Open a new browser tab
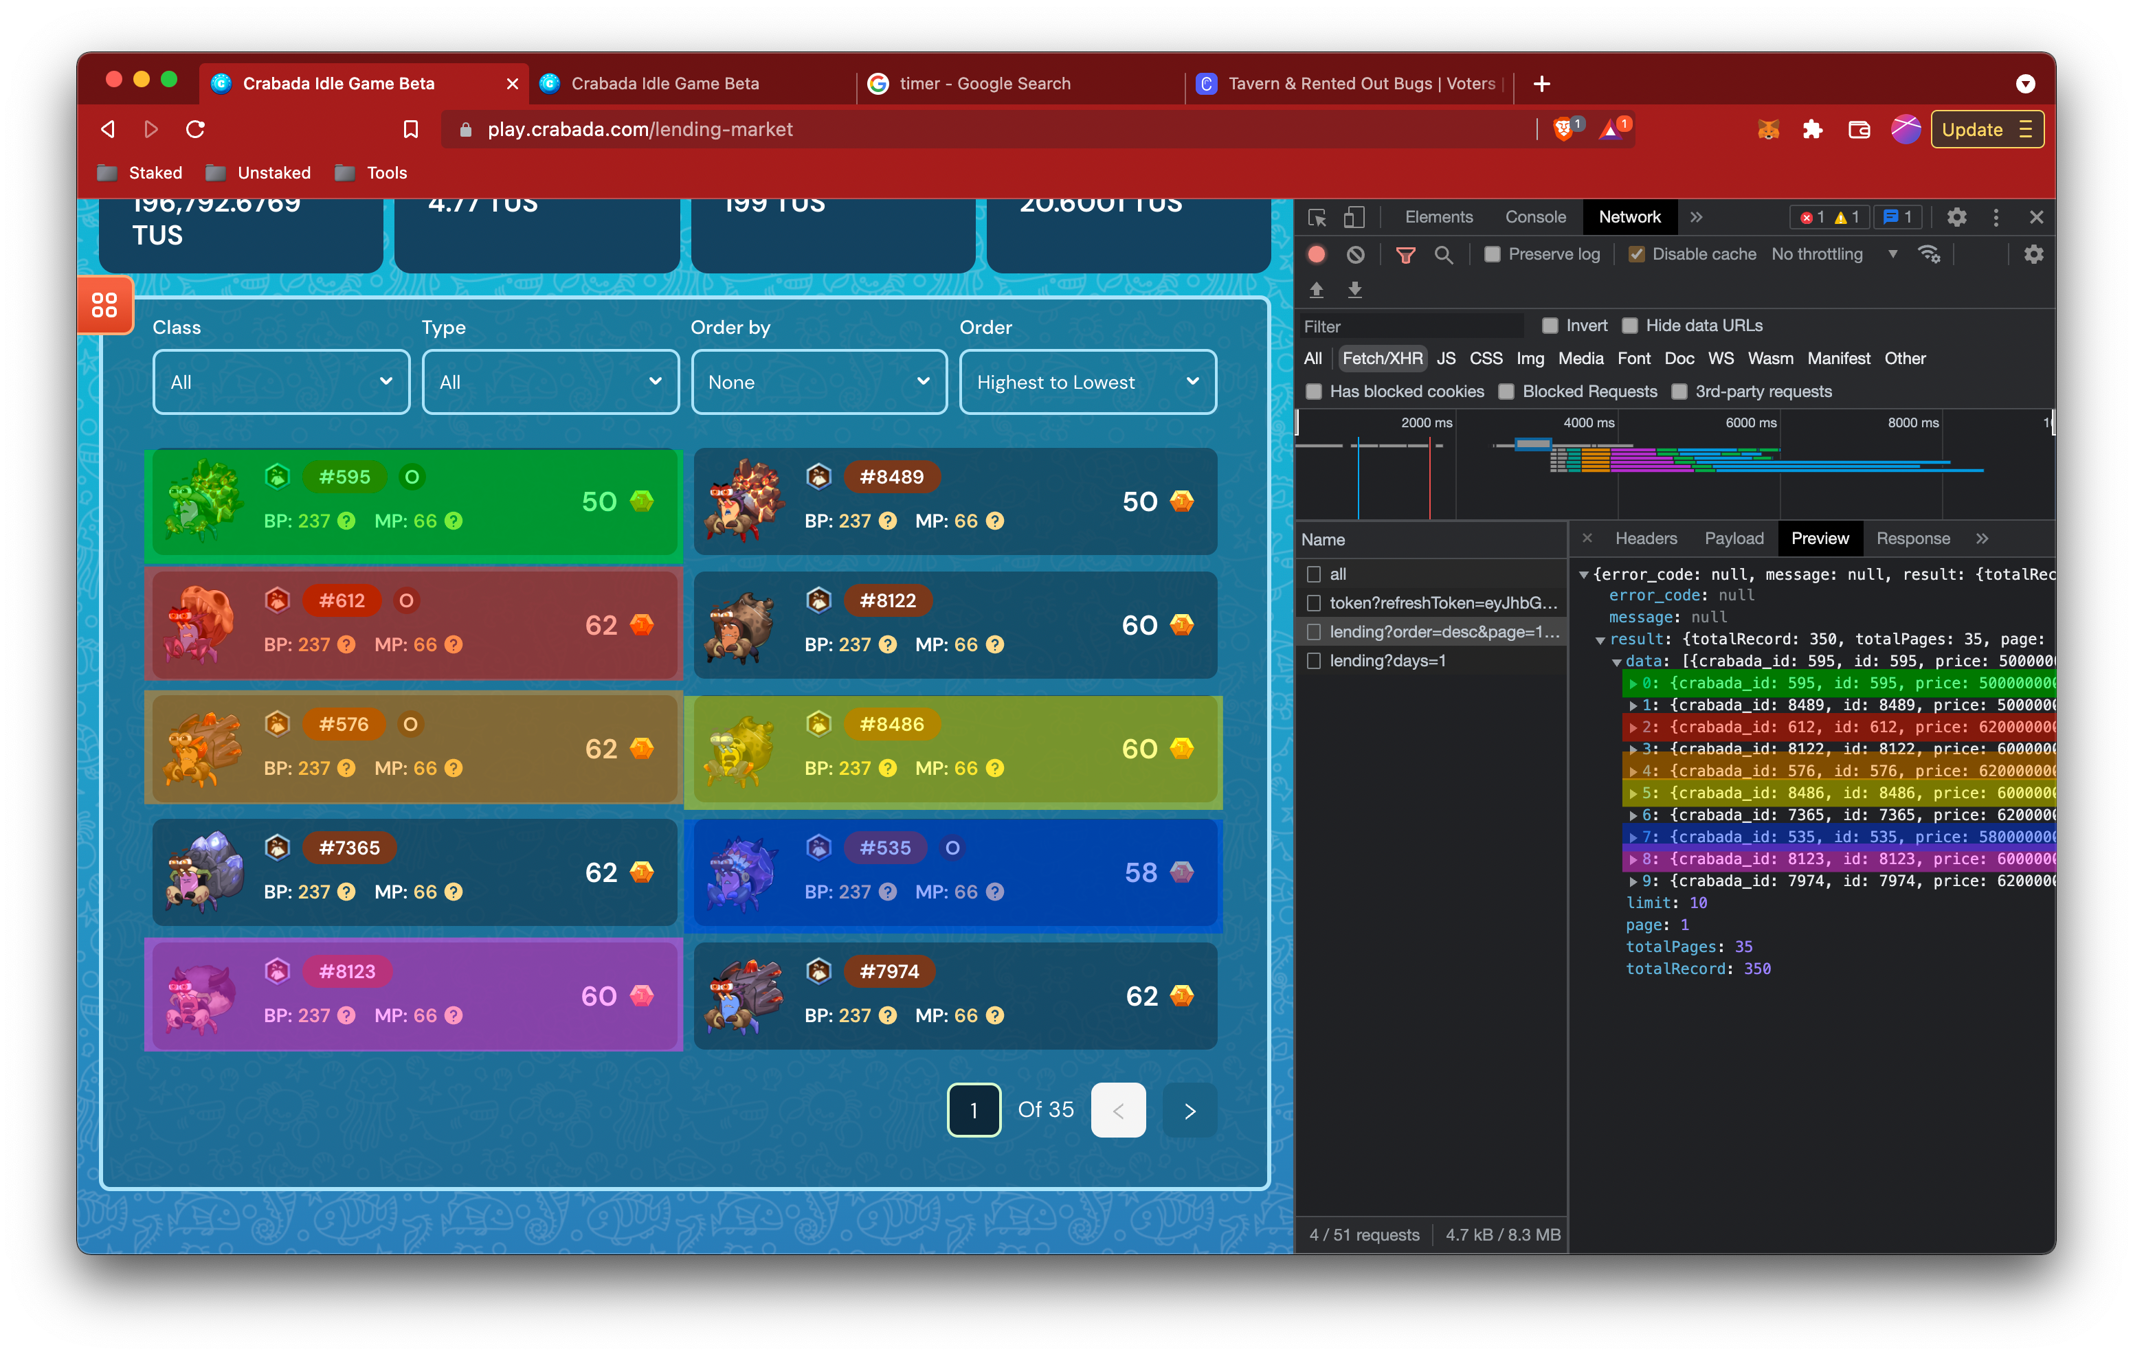 (x=1541, y=83)
